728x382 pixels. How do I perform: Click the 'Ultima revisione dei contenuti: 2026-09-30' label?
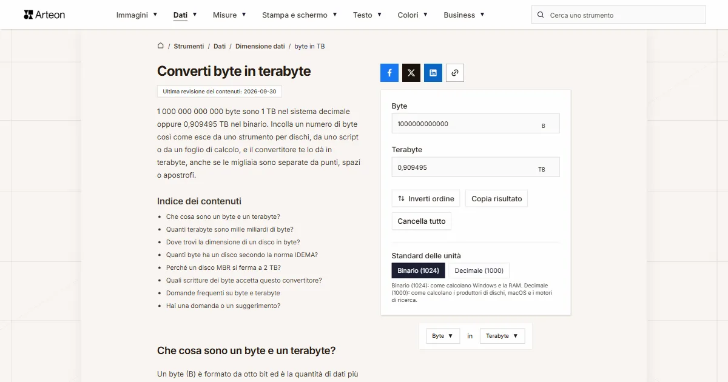tap(220, 92)
